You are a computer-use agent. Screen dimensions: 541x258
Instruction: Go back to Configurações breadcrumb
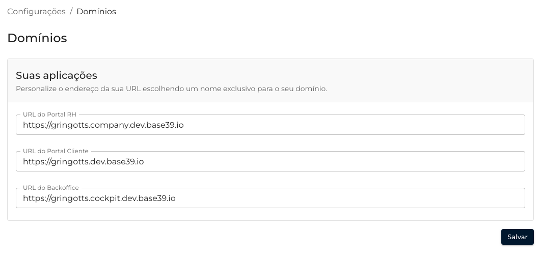coord(36,11)
